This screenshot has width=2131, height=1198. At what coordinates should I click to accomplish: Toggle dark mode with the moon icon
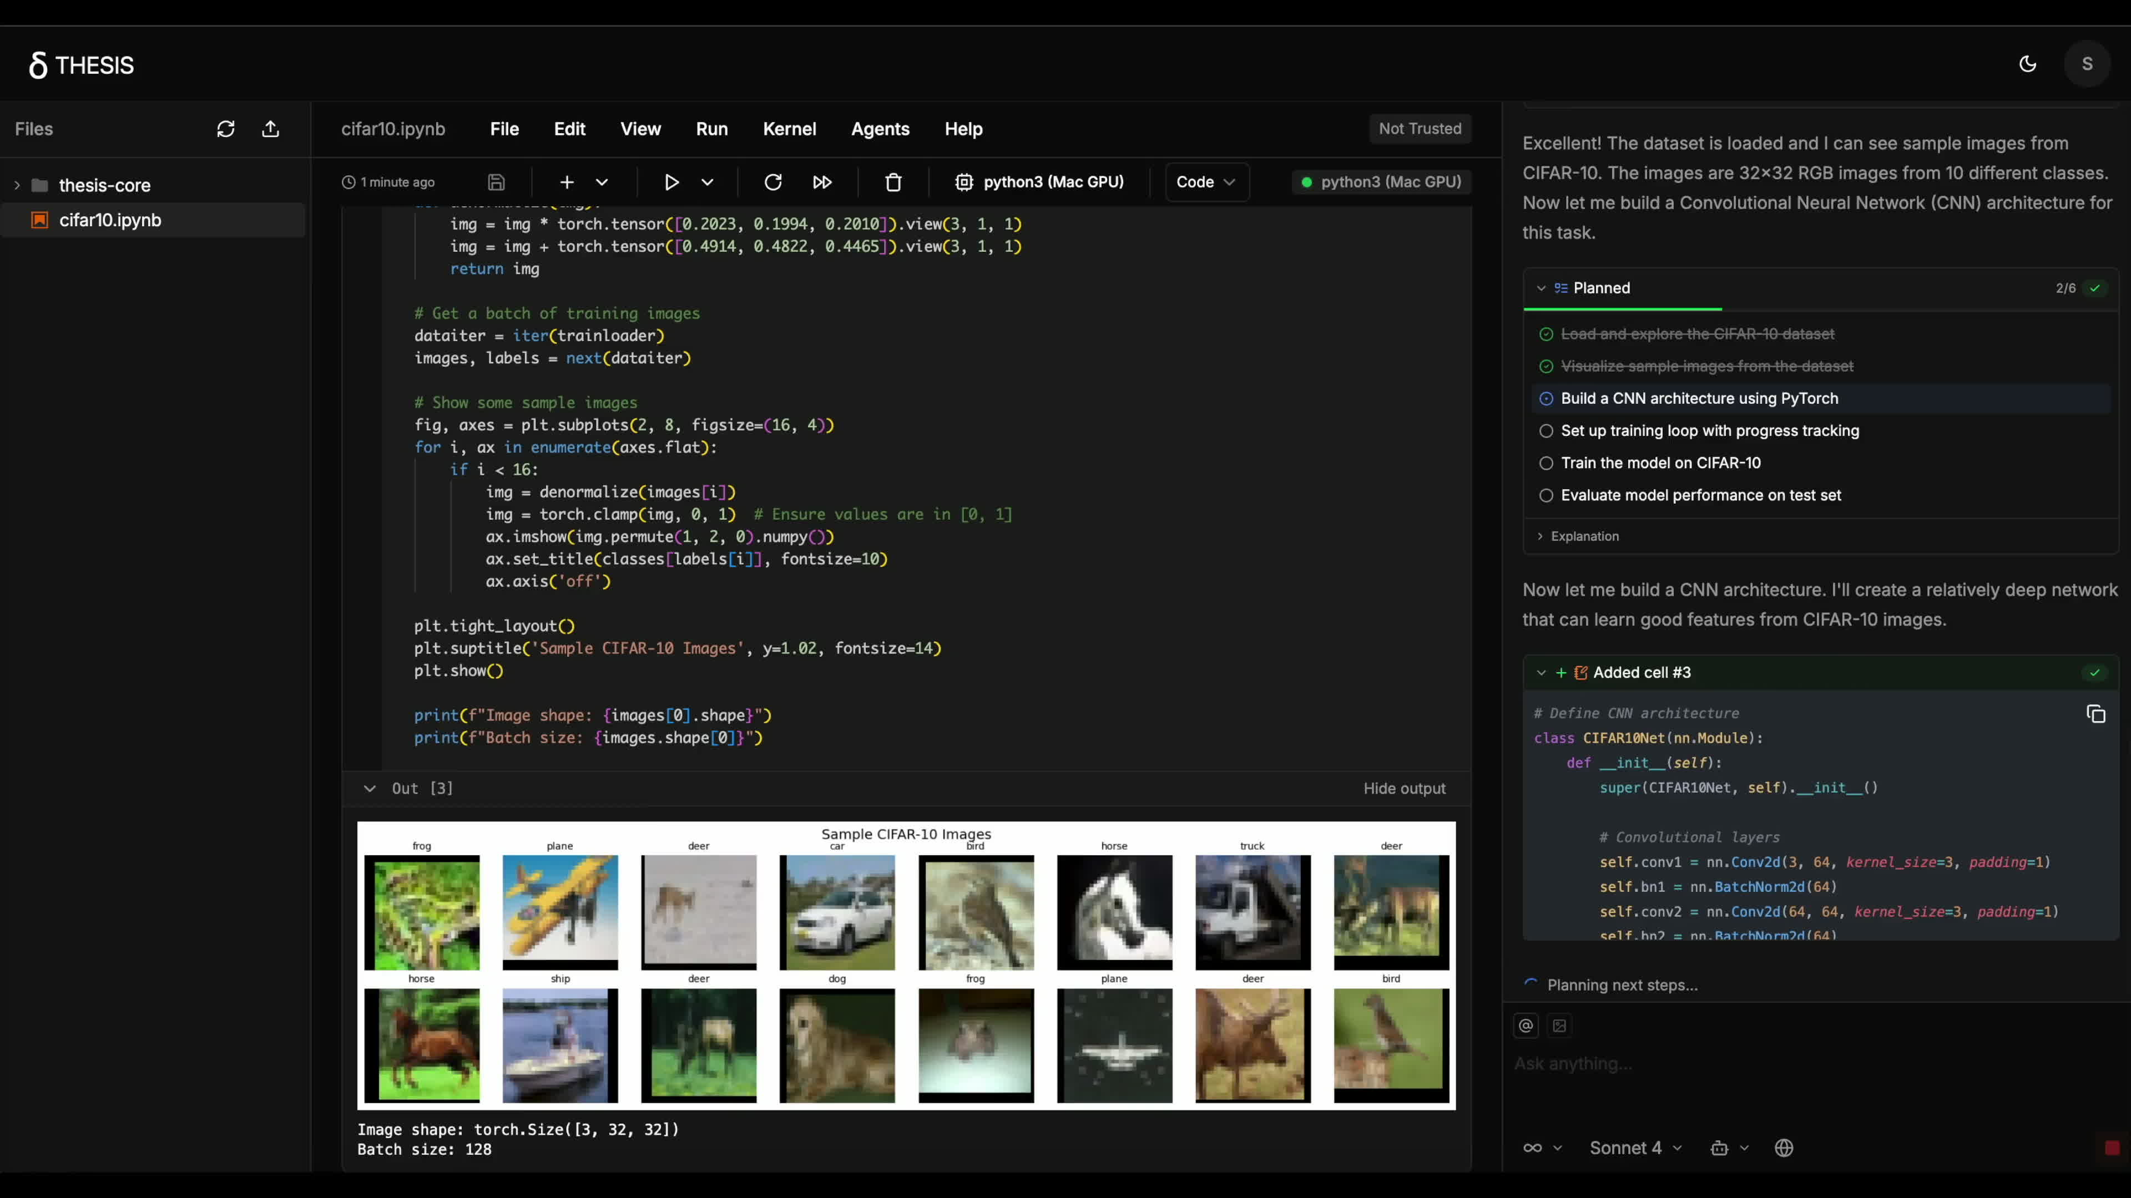tap(2027, 64)
